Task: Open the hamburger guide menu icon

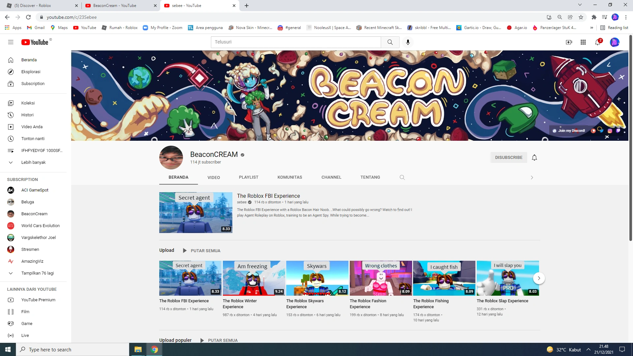Action: (11, 42)
